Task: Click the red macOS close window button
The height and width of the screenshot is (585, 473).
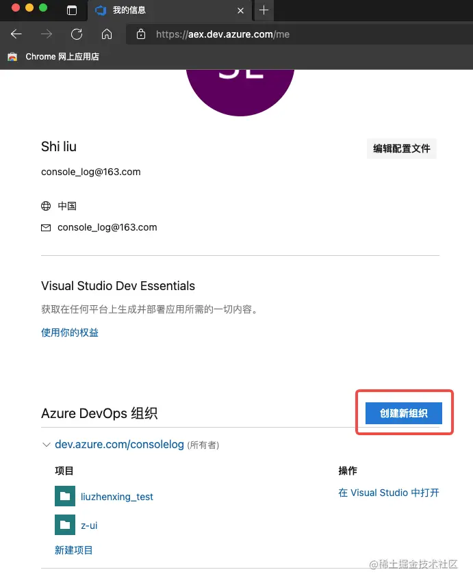Action: (15, 8)
